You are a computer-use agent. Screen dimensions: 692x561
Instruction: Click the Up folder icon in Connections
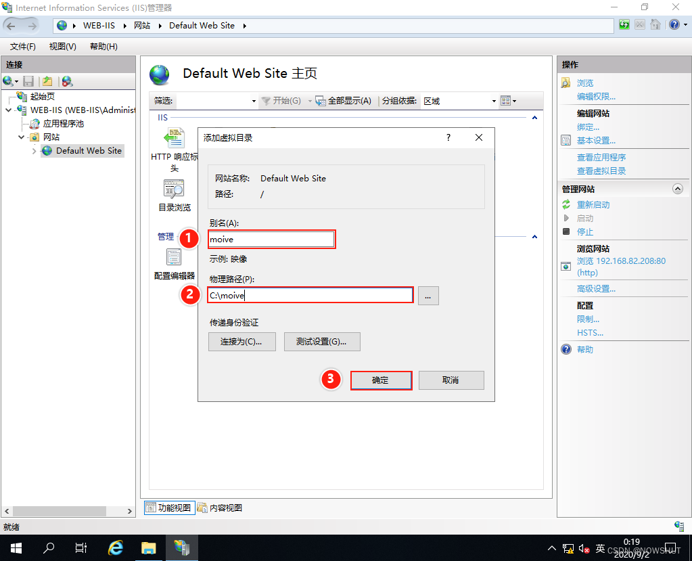(47, 81)
